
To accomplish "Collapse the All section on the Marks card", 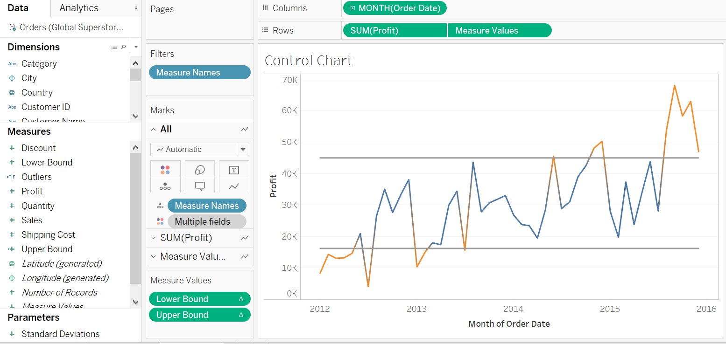I will point(154,129).
